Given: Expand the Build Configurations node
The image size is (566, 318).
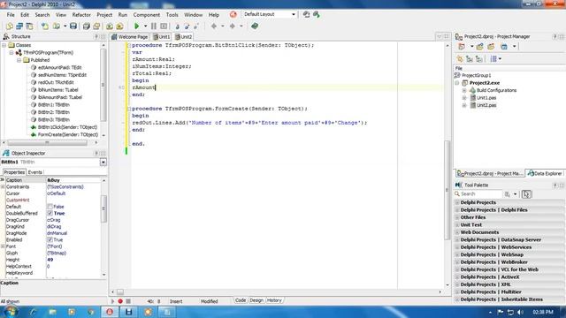Looking at the screenshot, I should 464,90.
